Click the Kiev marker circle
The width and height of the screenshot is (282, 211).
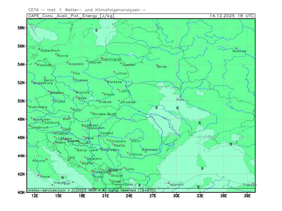[x=180, y=97]
